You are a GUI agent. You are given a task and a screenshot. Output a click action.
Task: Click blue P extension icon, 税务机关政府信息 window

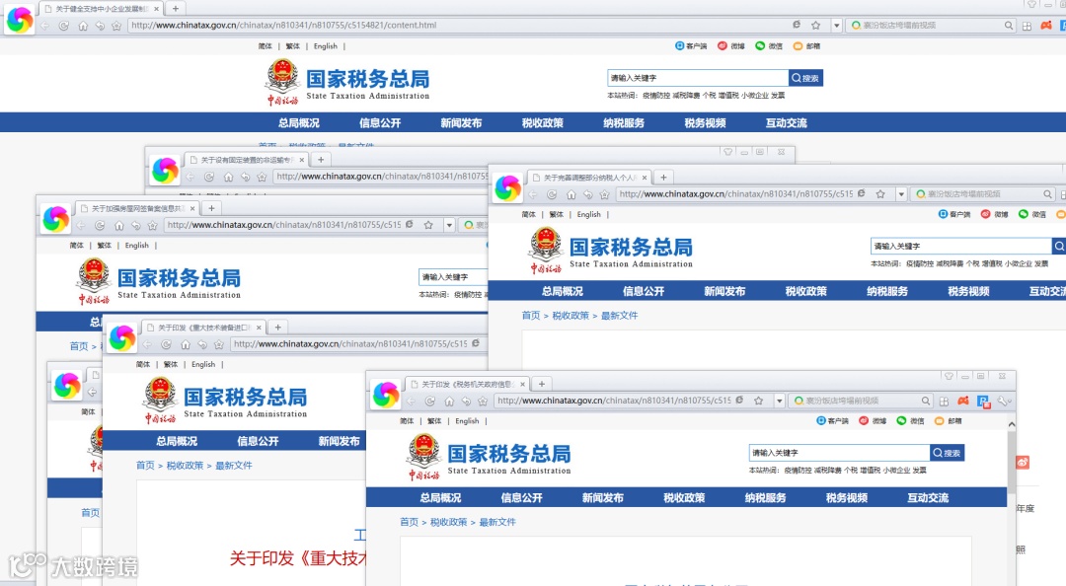click(983, 402)
